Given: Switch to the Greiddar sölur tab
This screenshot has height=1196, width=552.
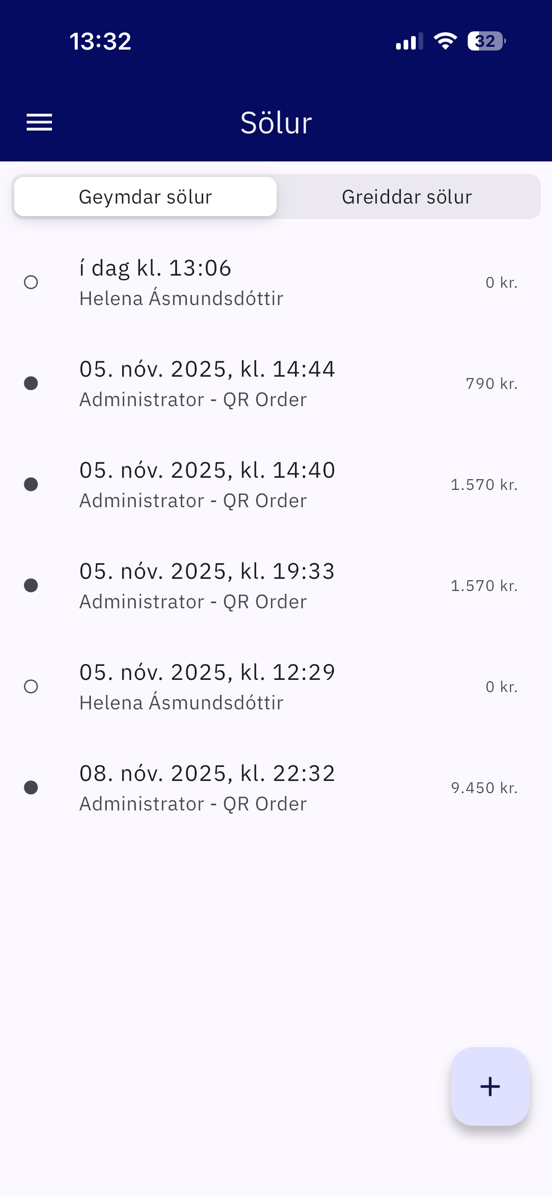Looking at the screenshot, I should tap(406, 197).
